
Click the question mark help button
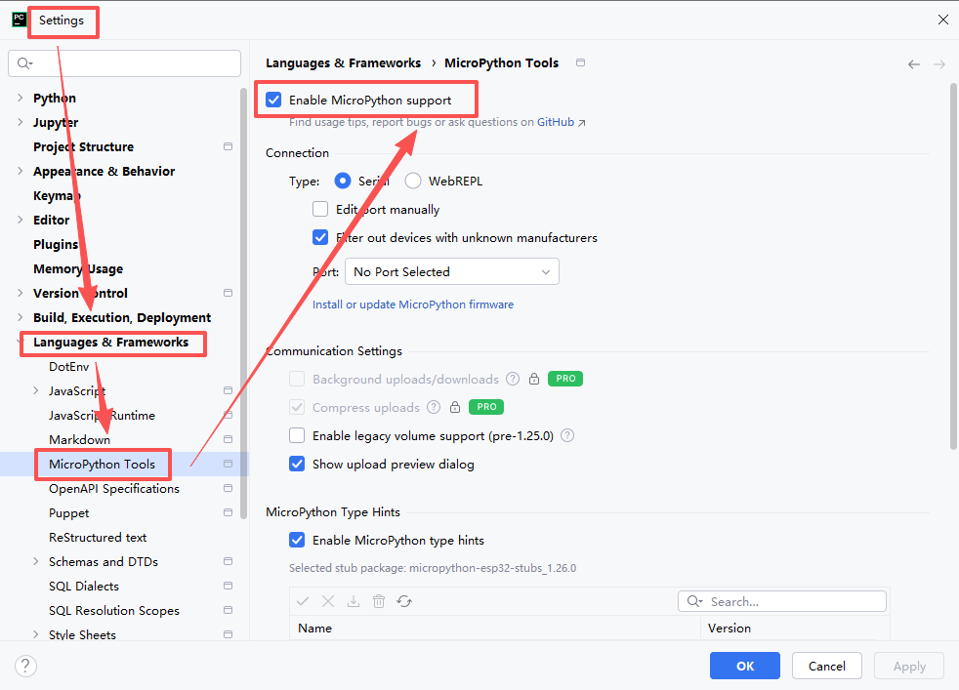(x=25, y=667)
